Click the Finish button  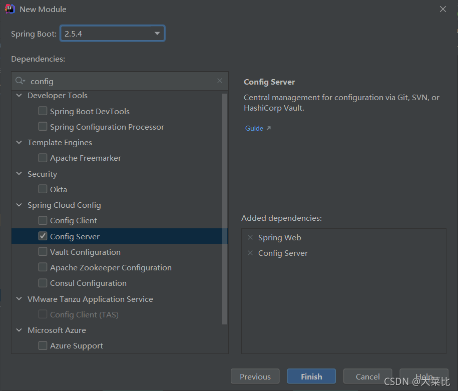point(311,376)
